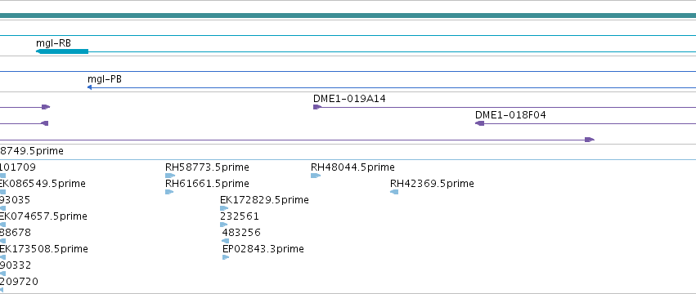
Task: Click the RH48044.5prime feature arrow
Action: click(315, 176)
